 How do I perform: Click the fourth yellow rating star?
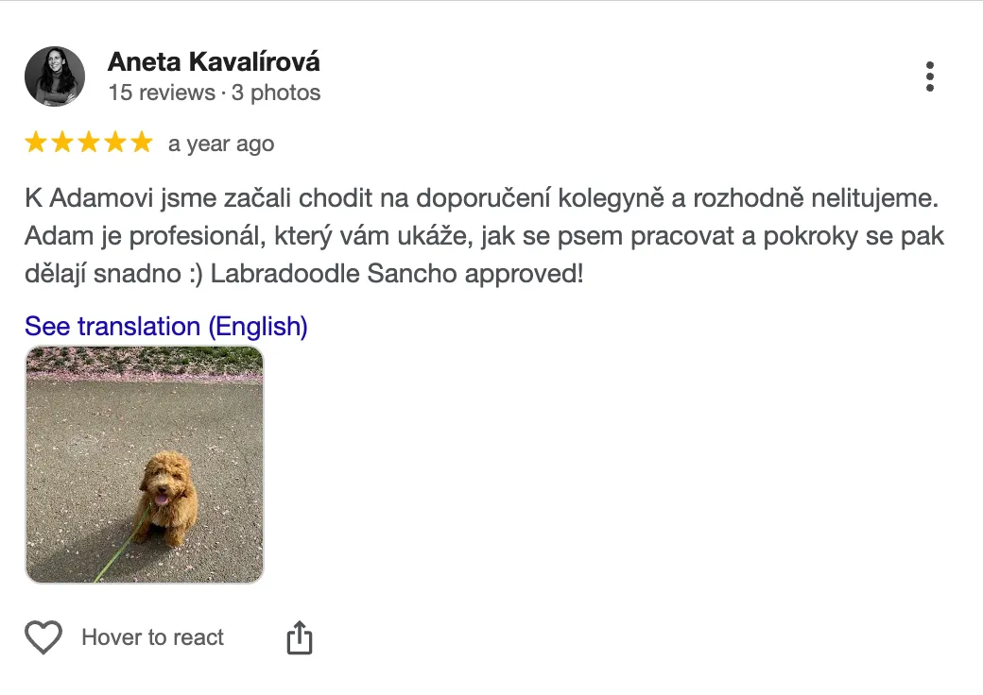(x=115, y=143)
